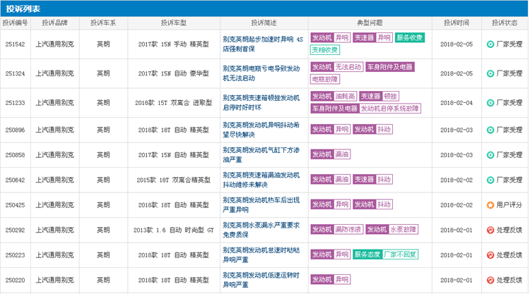Select complaint number 250642
530x294 pixels.
point(16,180)
